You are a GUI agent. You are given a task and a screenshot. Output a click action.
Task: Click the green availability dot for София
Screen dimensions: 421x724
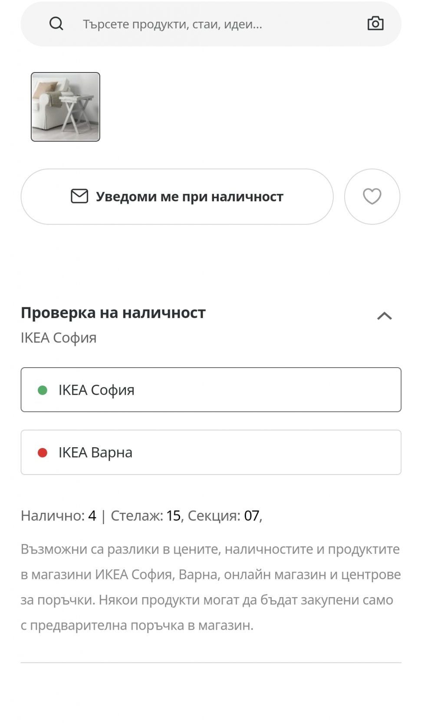point(43,390)
